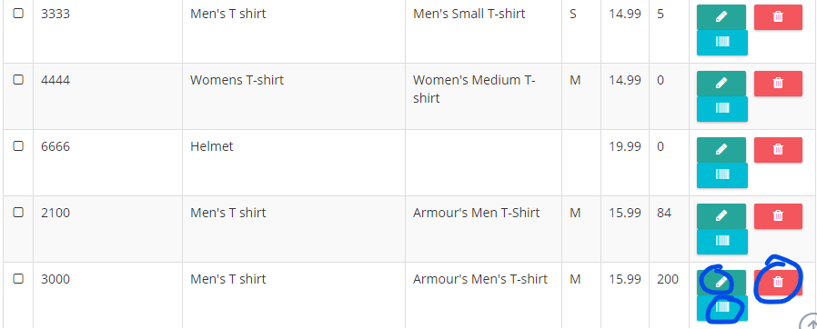Screen dimensions: 817x329
Task: Edit the Helmet item 6666
Action: click(721, 150)
